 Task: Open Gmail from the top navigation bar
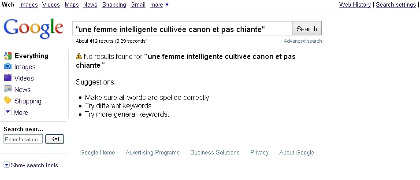pos(138,5)
